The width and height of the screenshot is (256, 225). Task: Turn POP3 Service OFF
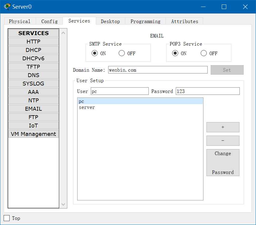(x=204, y=53)
